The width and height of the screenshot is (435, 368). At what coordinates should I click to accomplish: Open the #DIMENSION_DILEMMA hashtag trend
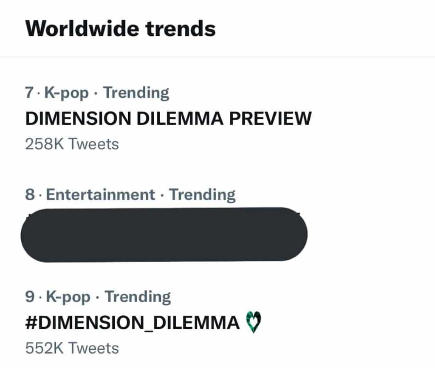[x=133, y=323]
